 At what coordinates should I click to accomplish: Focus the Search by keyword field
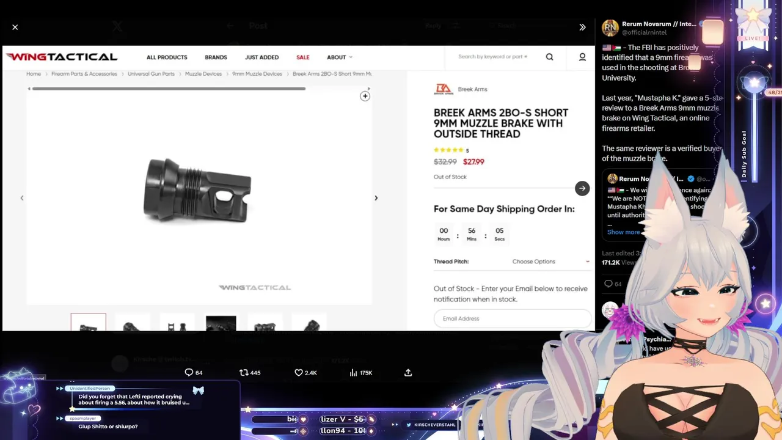point(492,57)
